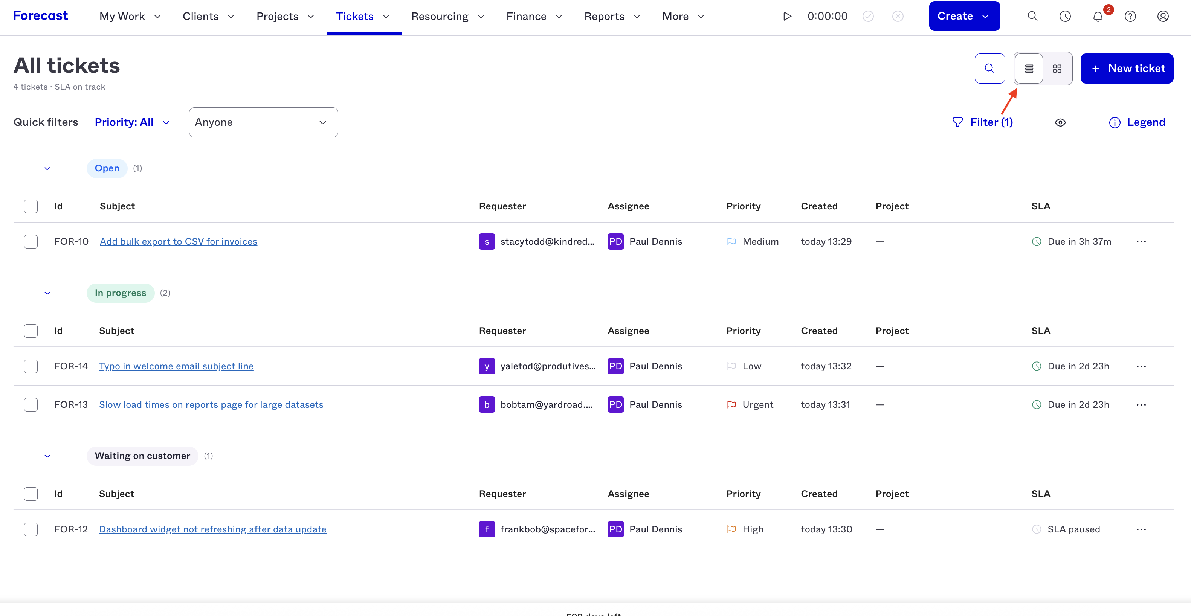This screenshot has width=1191, height=616.
Task: Toggle column visibility eye icon
Action: click(x=1060, y=122)
